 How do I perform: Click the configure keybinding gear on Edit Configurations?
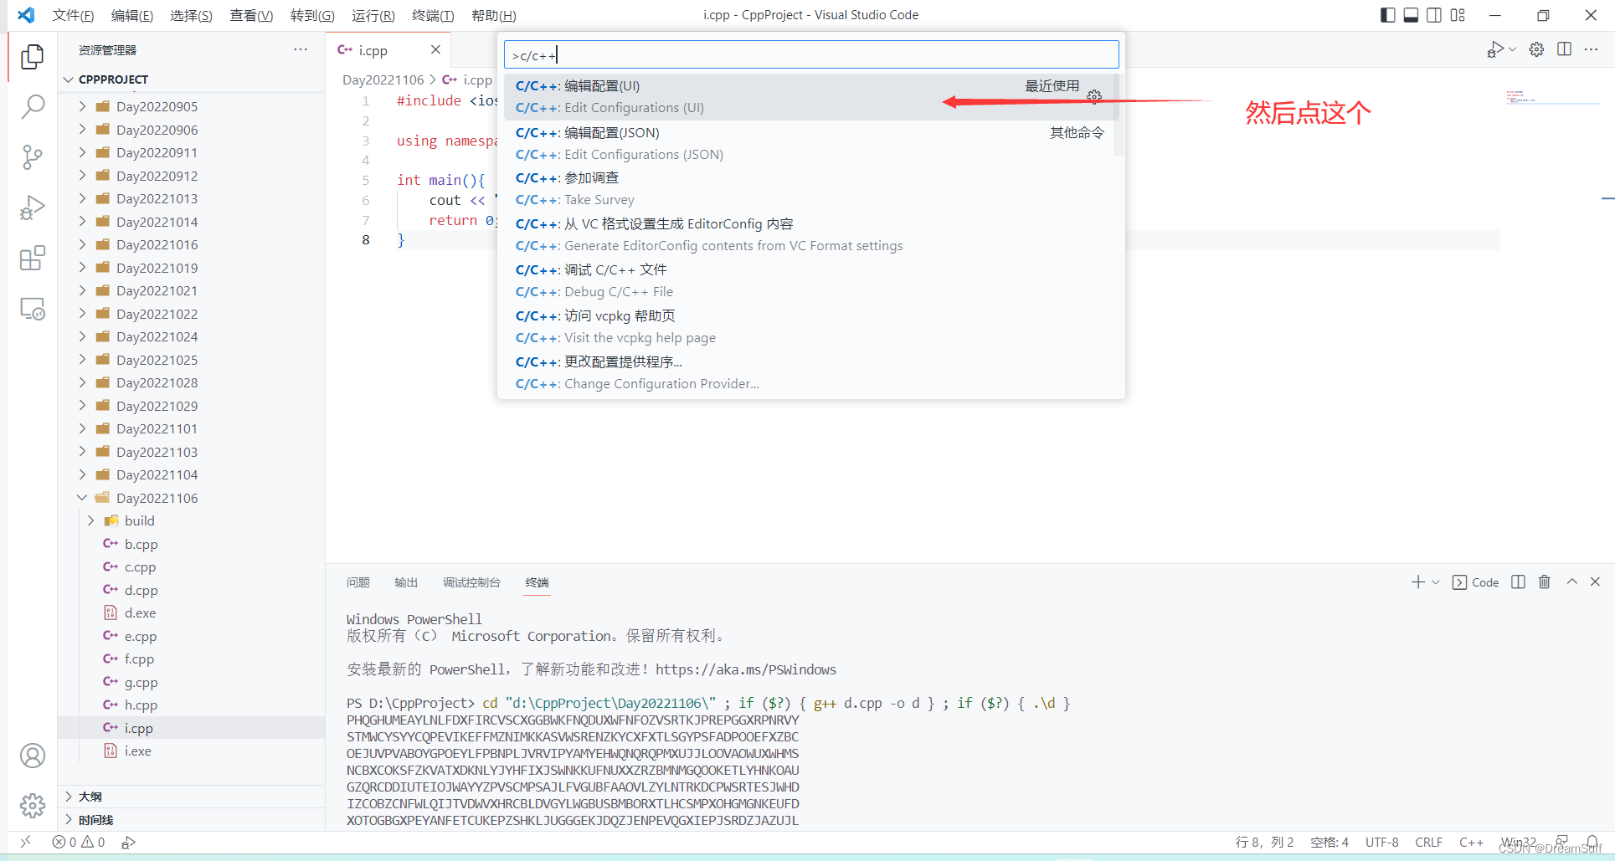[x=1094, y=96]
